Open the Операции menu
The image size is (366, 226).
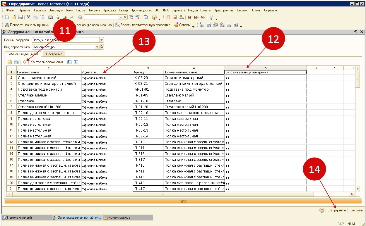(56, 10)
